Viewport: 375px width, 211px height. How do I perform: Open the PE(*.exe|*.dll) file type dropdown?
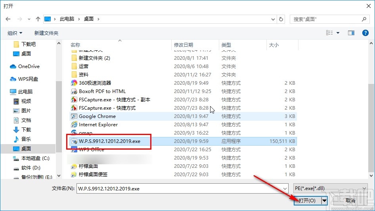(330, 188)
